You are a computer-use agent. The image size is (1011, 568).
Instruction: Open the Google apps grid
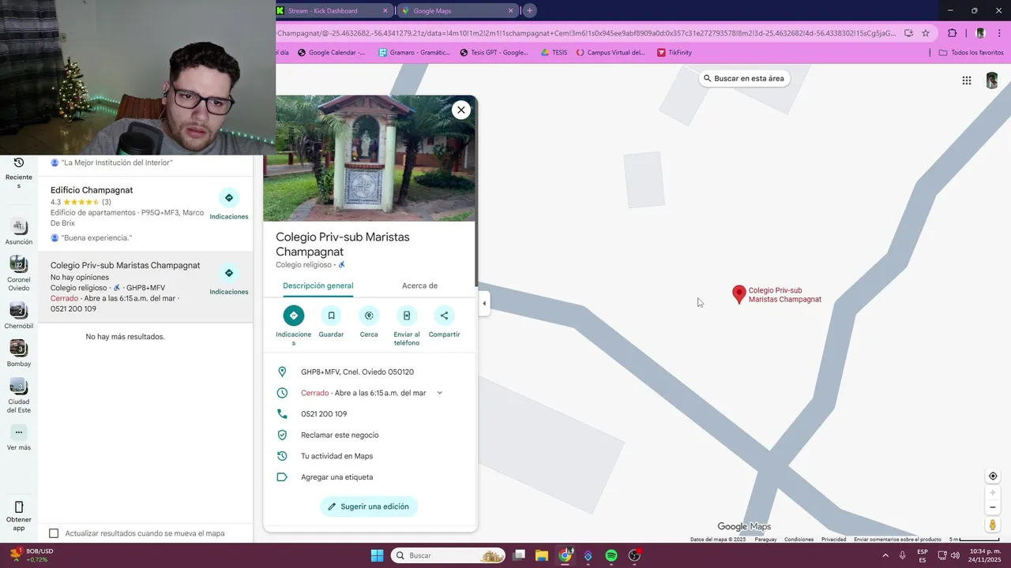click(x=967, y=80)
